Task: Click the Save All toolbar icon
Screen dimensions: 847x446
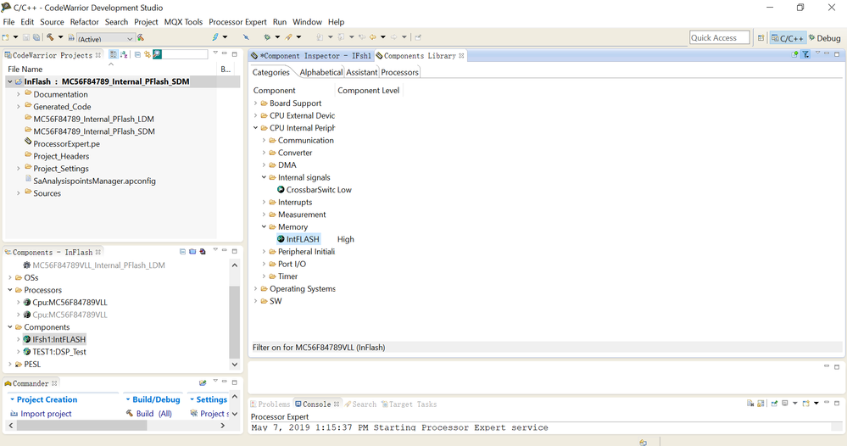Action: [36, 37]
